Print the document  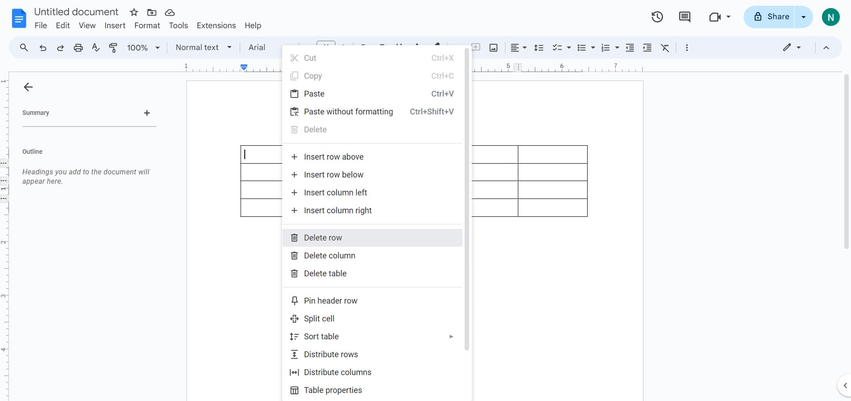point(78,48)
